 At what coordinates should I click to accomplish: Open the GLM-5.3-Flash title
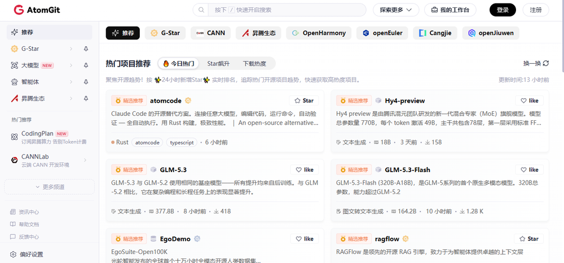[x=408, y=170]
